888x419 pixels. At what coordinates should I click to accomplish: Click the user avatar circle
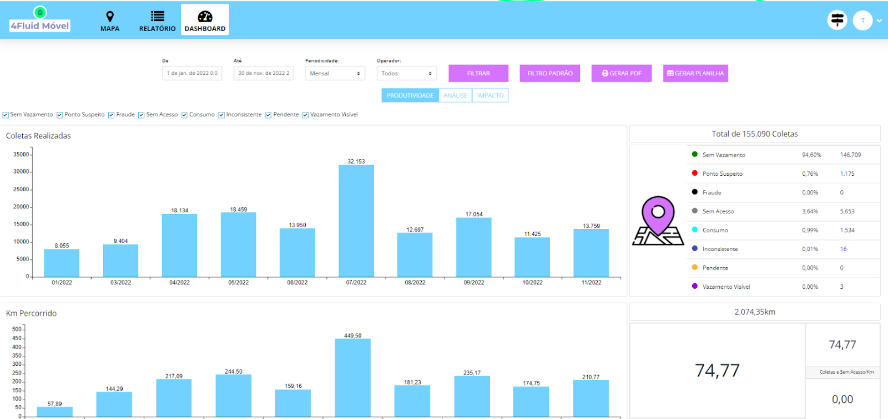tap(862, 21)
